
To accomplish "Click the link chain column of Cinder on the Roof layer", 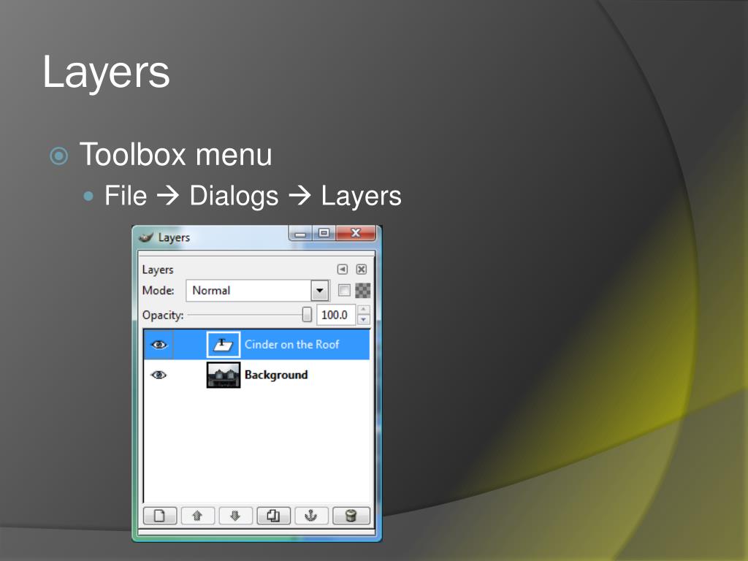I will pos(190,345).
